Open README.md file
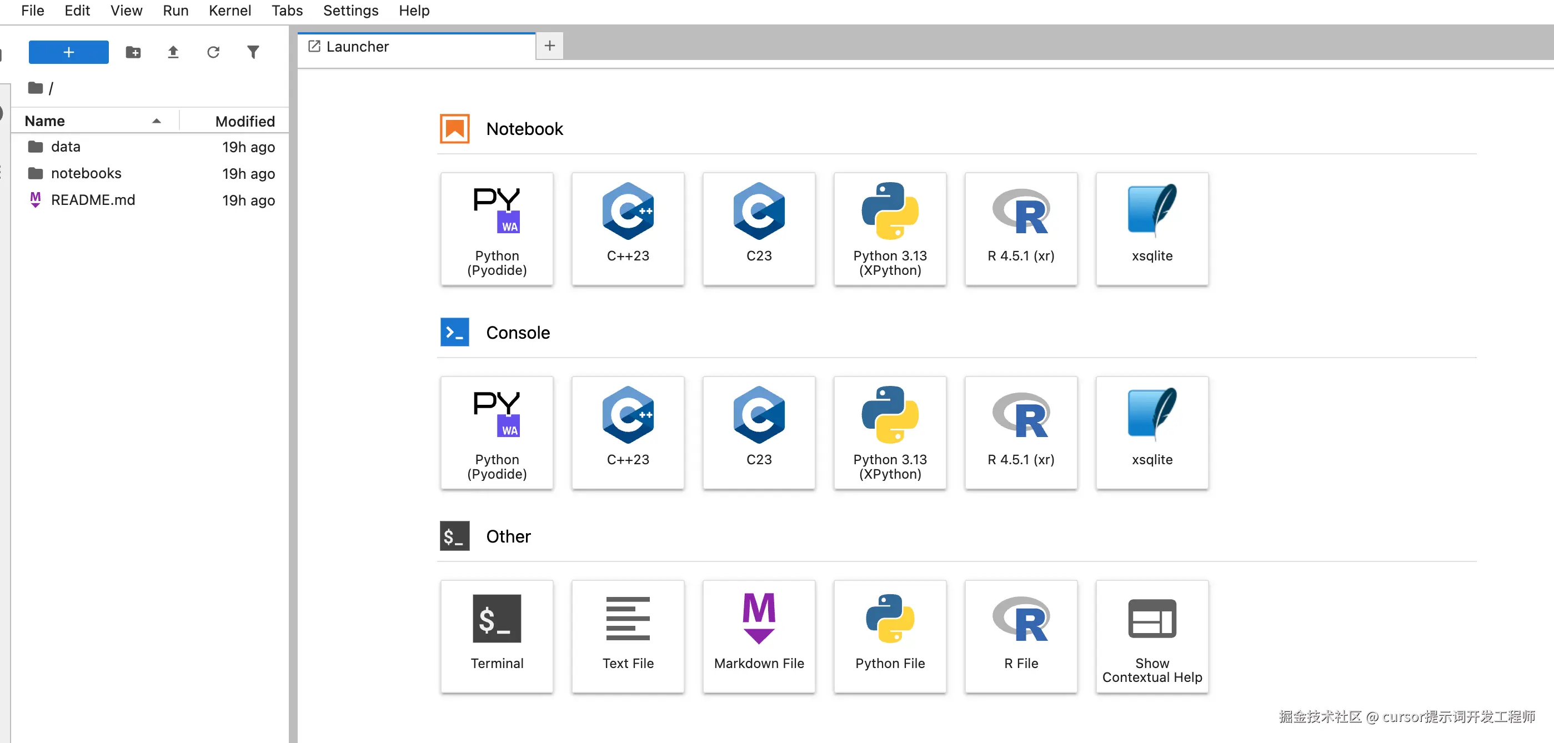 click(93, 200)
